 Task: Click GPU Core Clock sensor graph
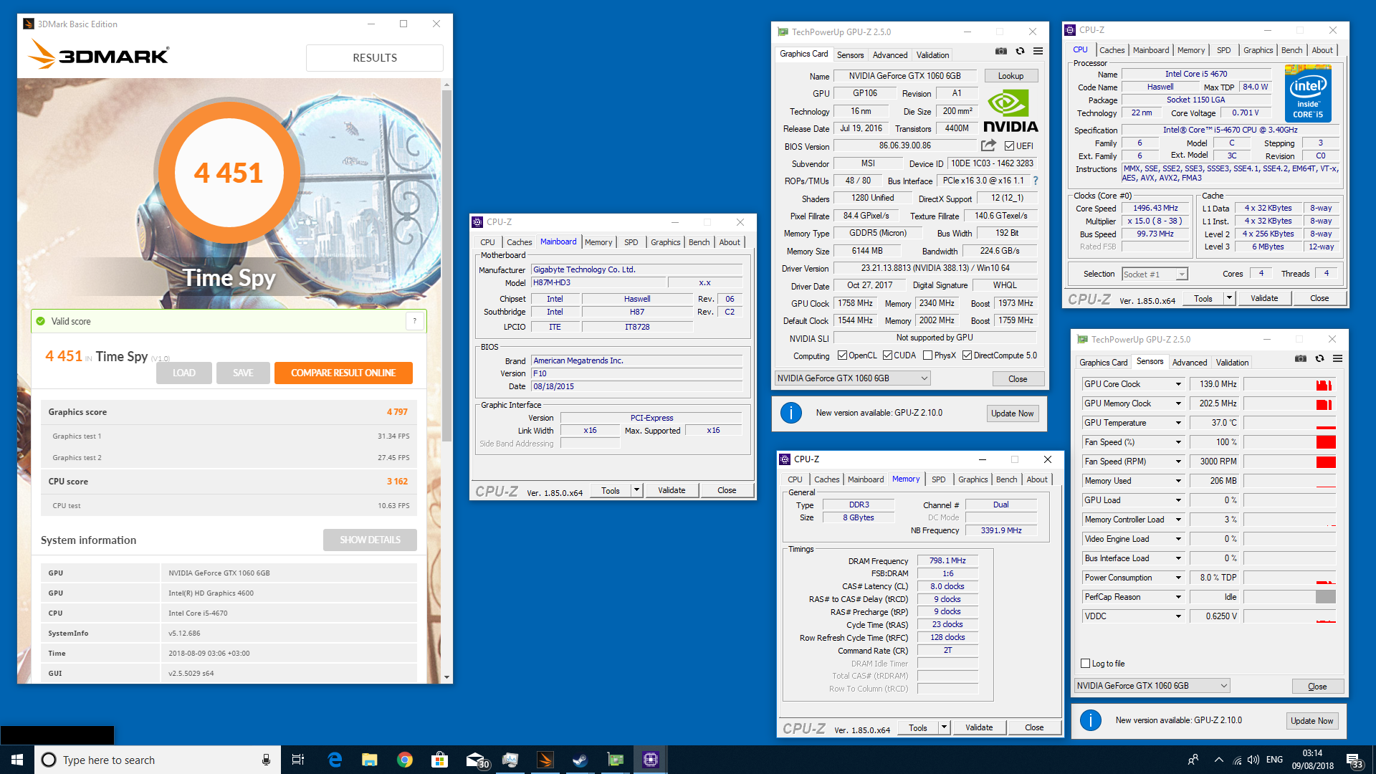tap(1289, 384)
